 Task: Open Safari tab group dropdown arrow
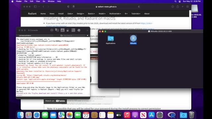point(39,7)
